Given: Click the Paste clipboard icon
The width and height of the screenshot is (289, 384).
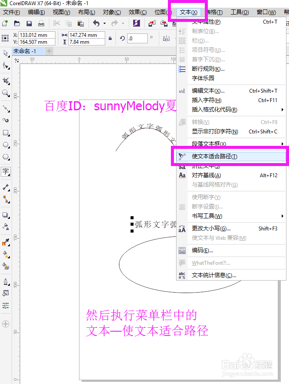Looking at the screenshot, I should 80,24.
